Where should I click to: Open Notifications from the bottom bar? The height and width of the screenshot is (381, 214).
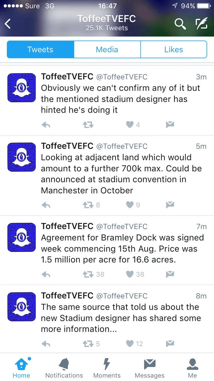[64, 368]
